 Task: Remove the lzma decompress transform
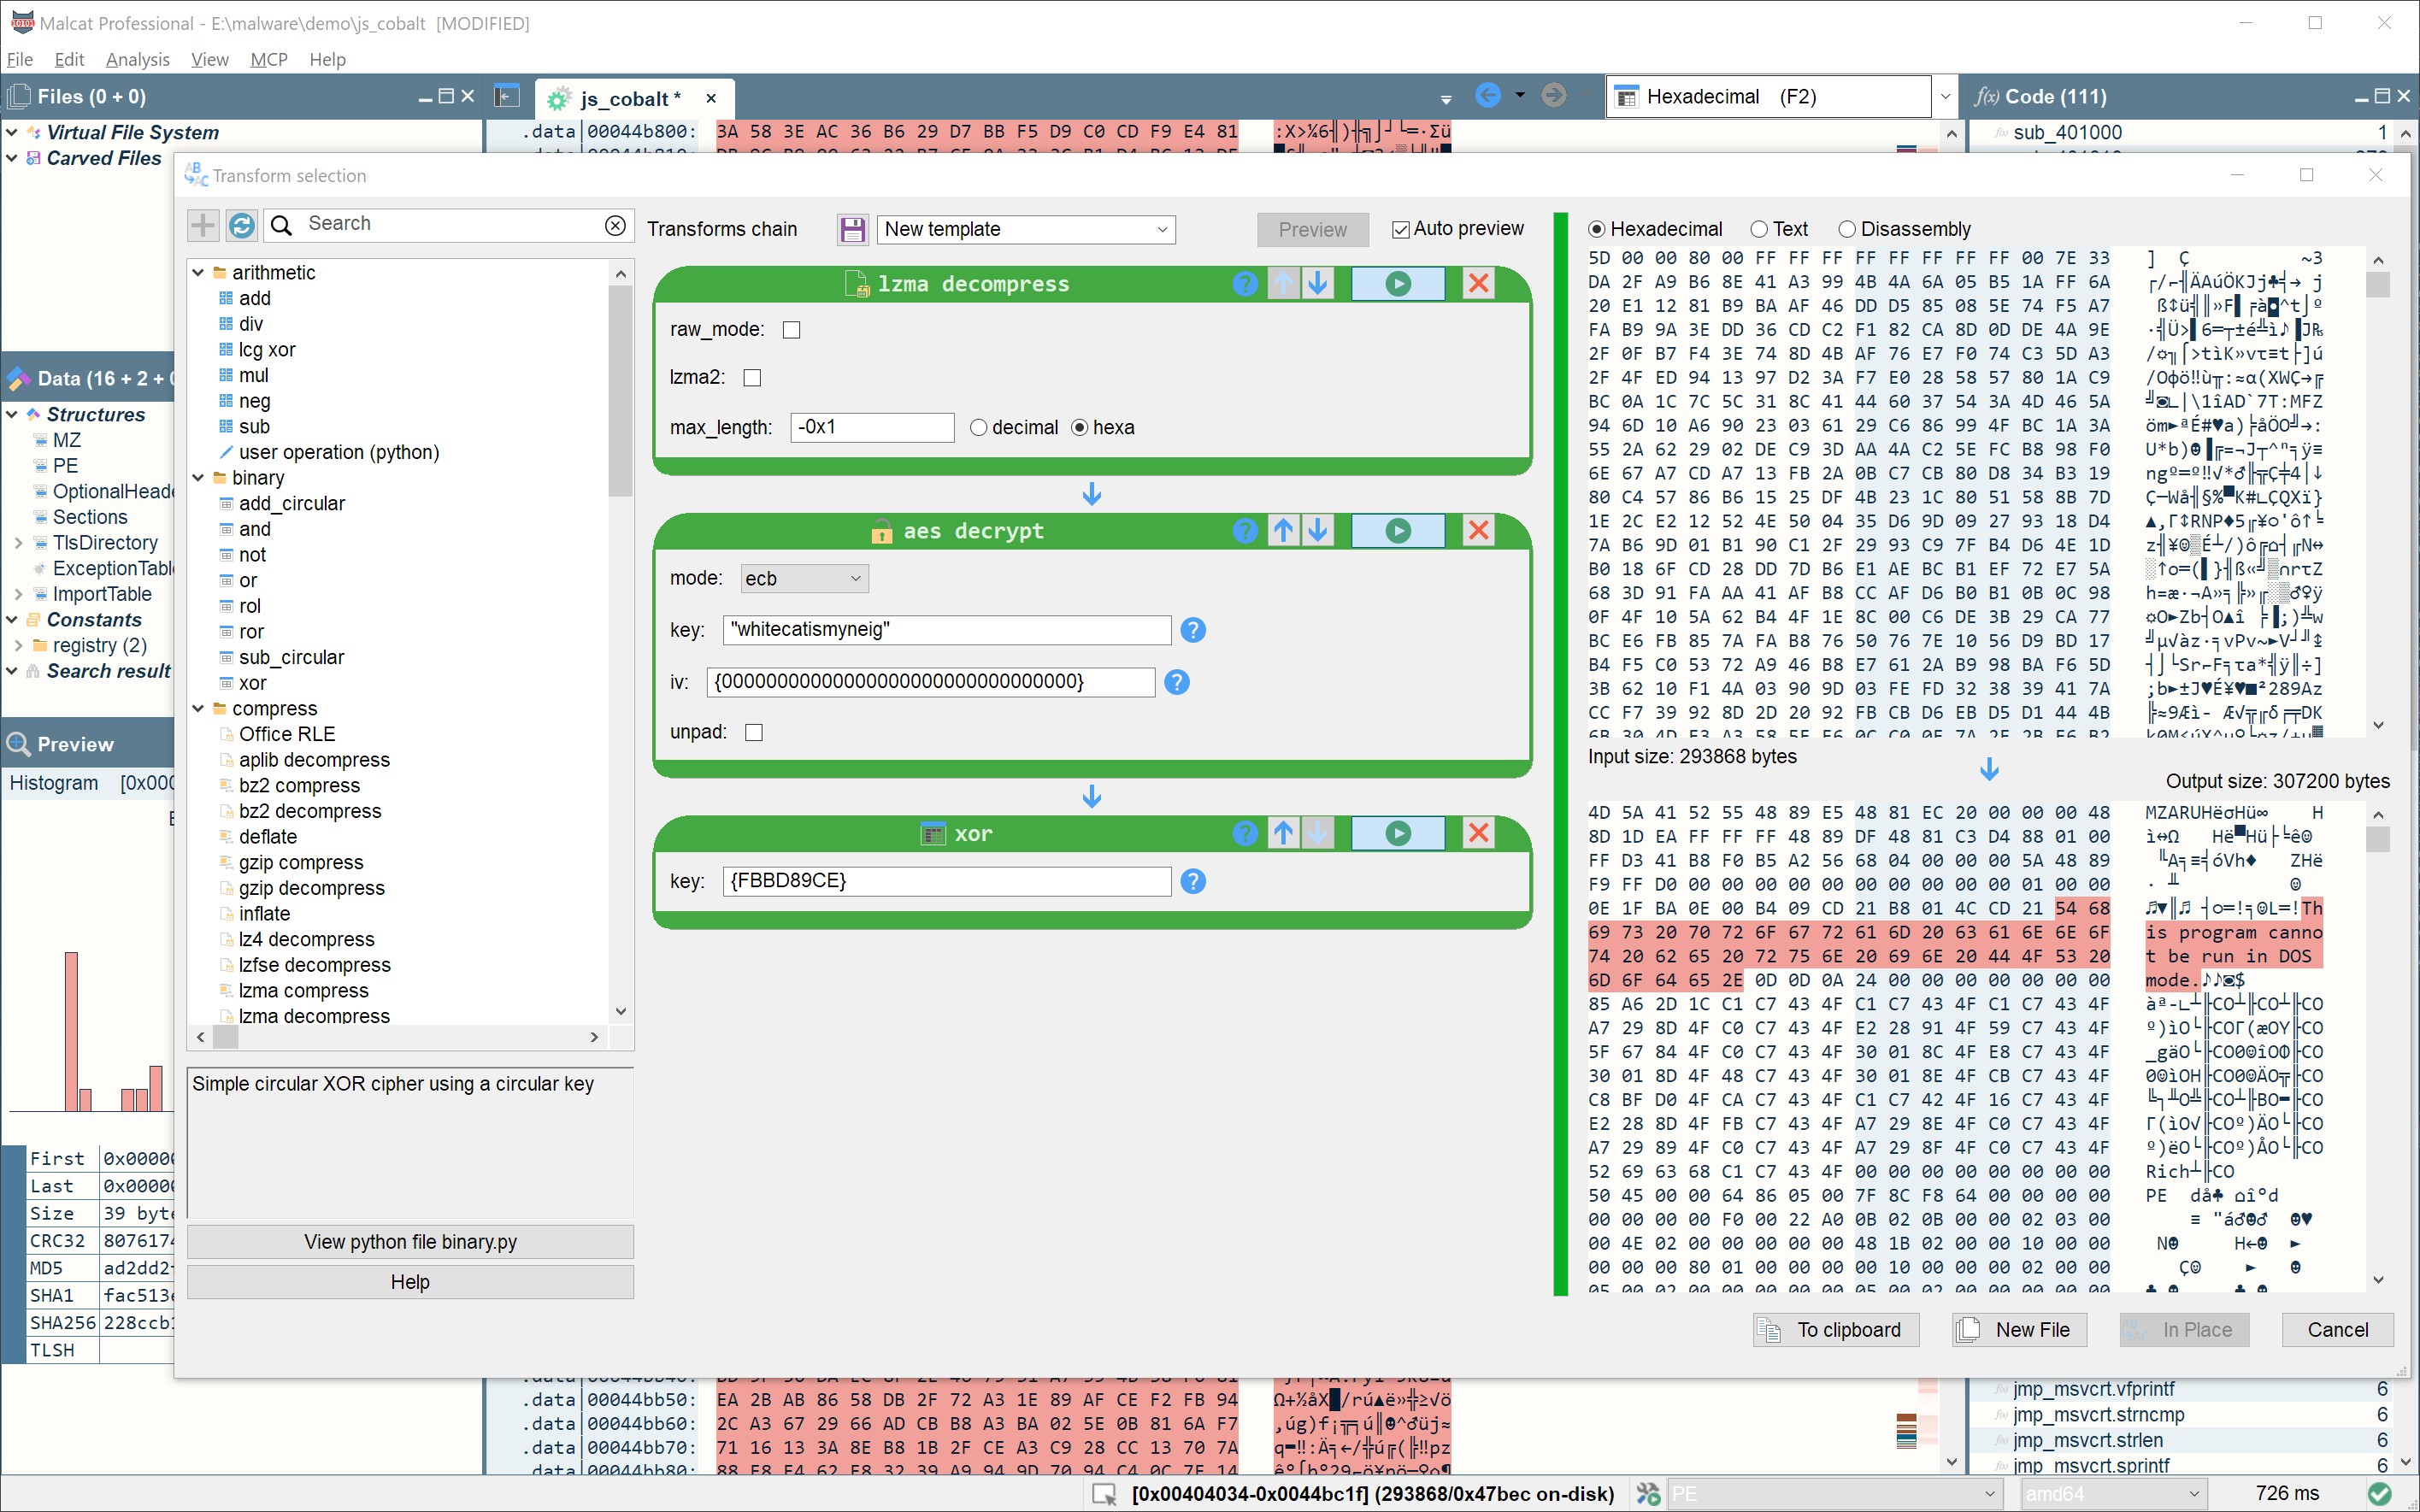[1478, 284]
